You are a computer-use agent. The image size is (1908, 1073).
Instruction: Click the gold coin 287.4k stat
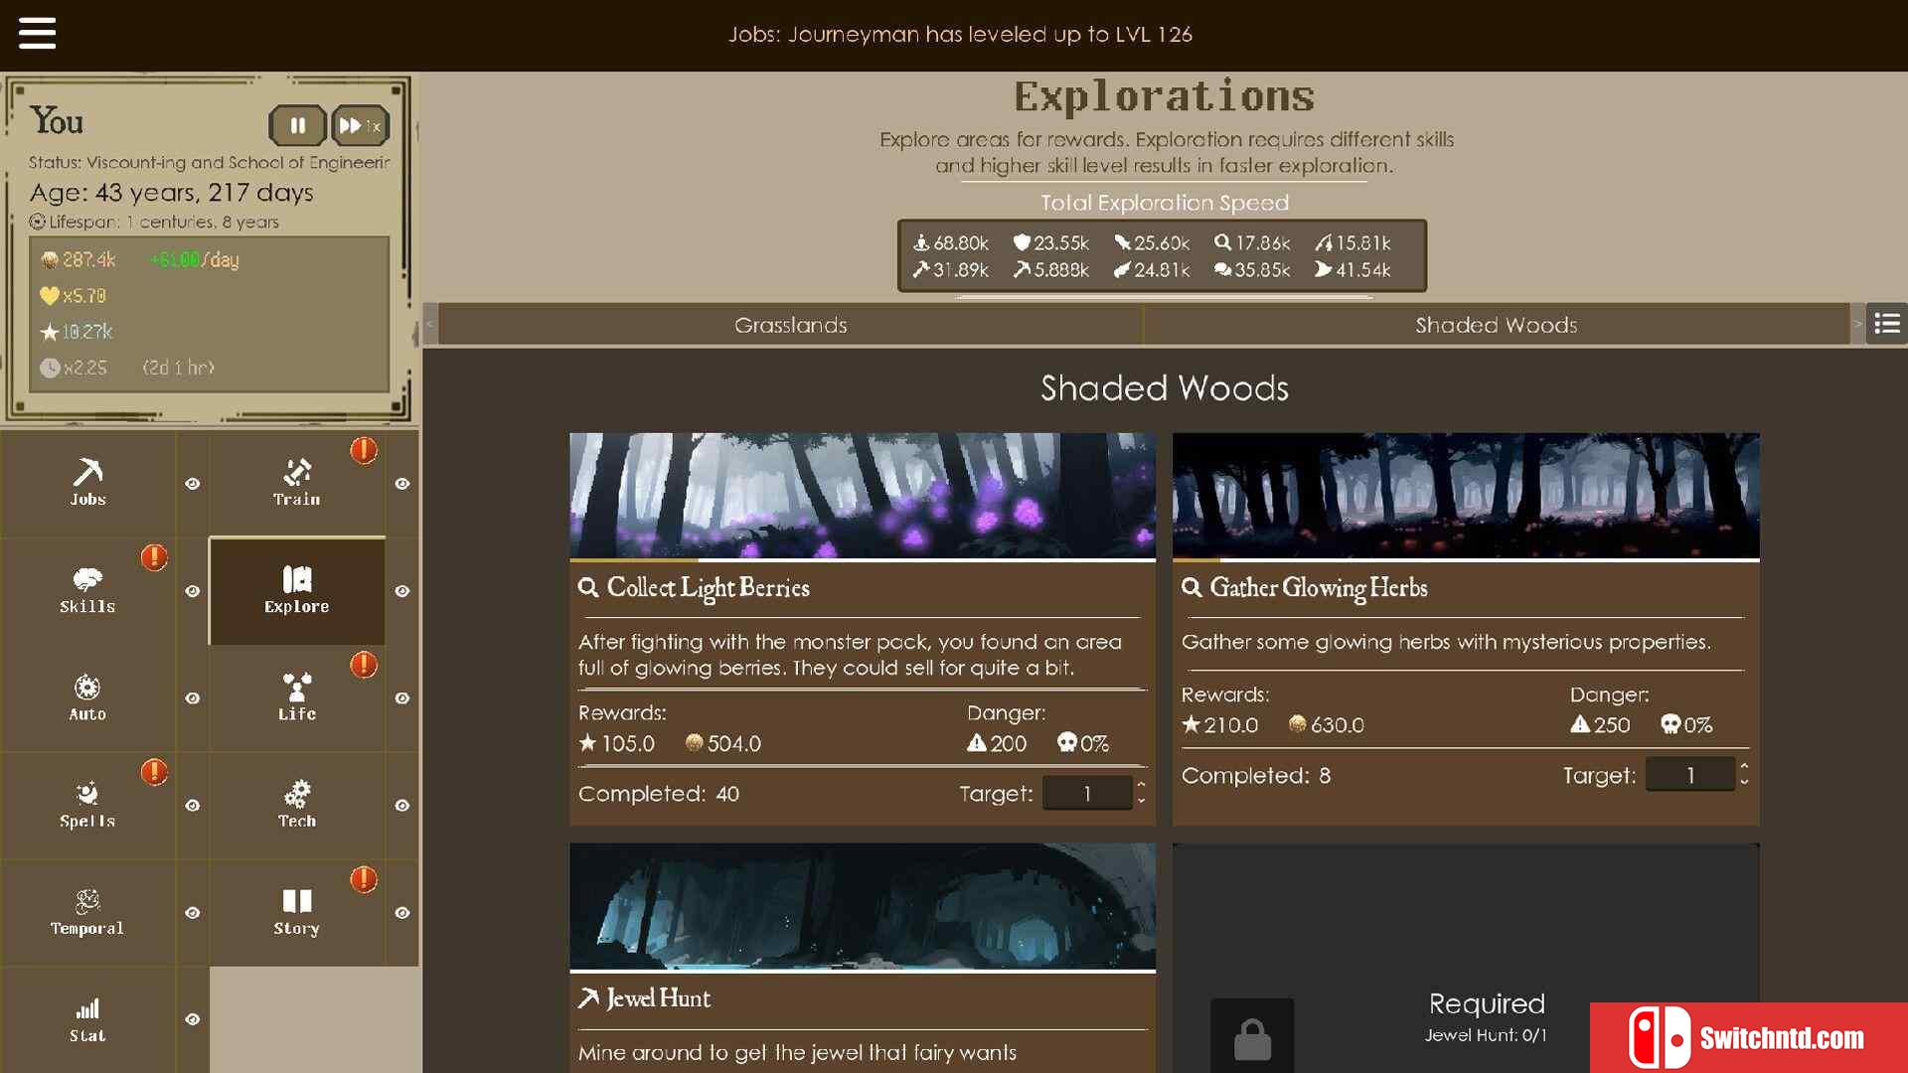click(x=79, y=260)
